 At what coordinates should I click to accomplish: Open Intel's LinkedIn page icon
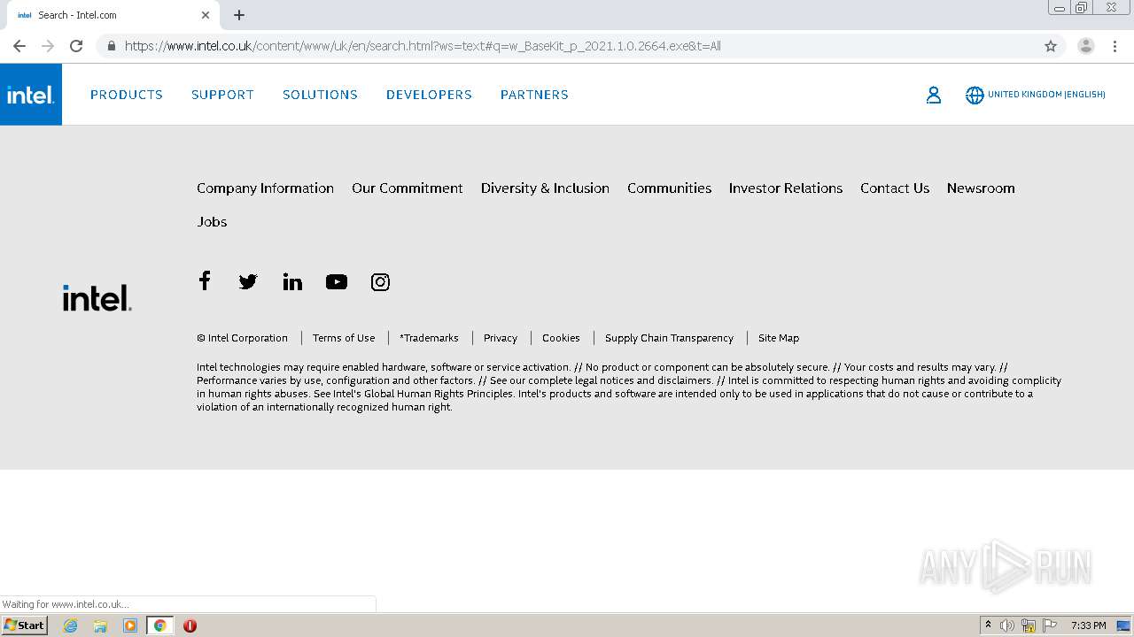292,281
